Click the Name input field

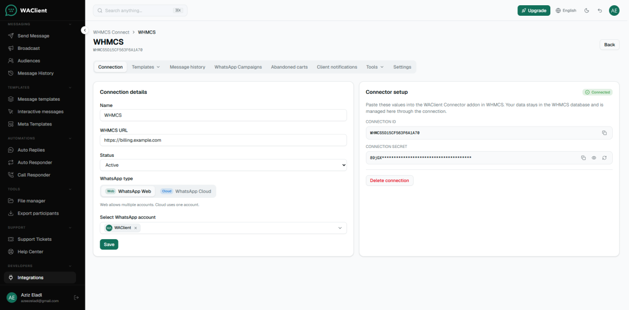[x=223, y=115]
